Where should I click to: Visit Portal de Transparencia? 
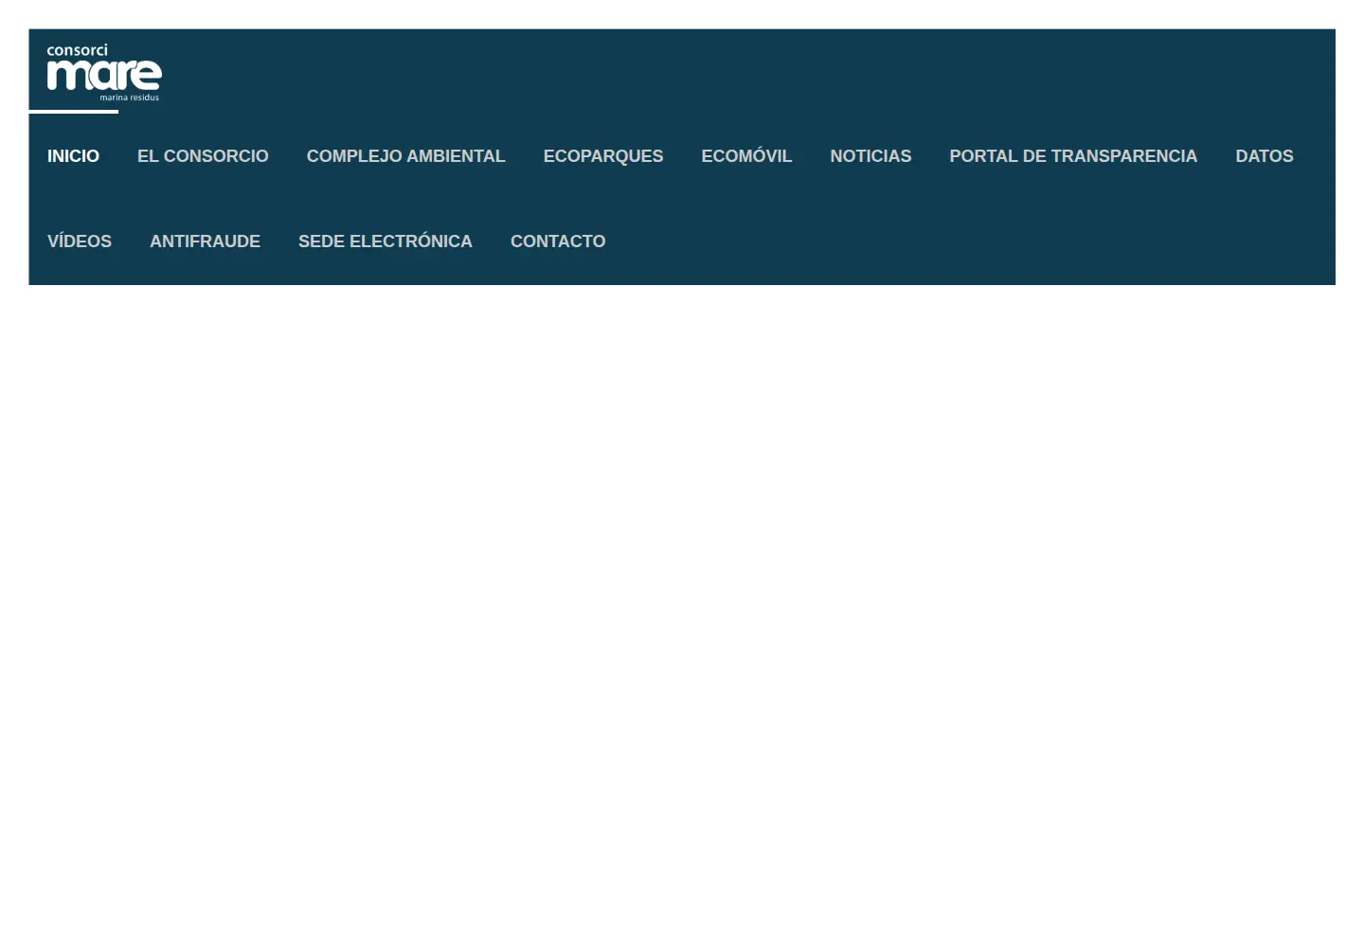[1073, 156]
